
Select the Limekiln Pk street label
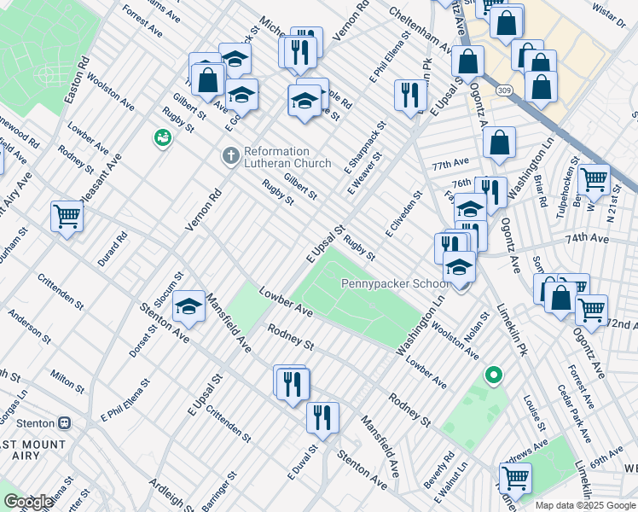click(512, 329)
